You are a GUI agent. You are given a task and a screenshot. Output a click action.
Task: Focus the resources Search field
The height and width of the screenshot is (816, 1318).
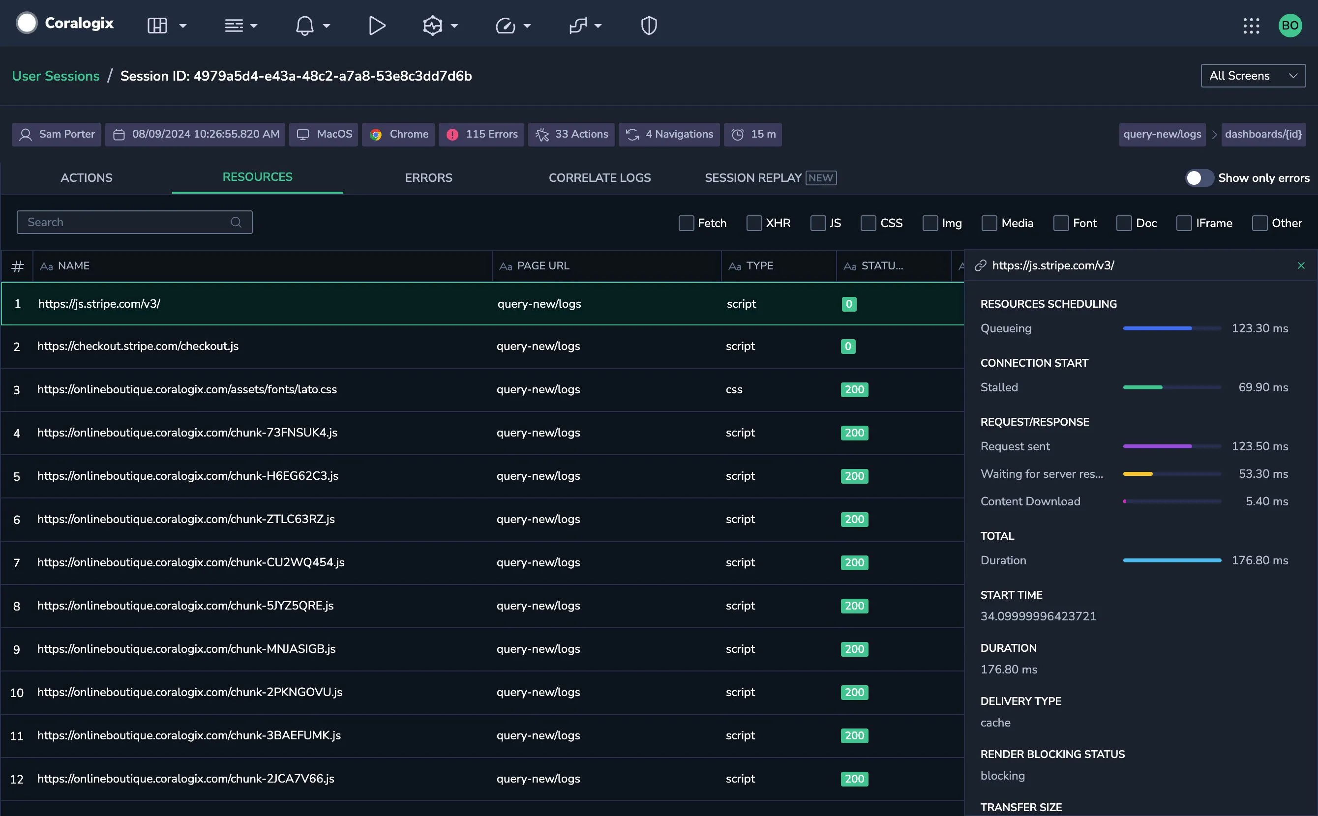click(134, 222)
